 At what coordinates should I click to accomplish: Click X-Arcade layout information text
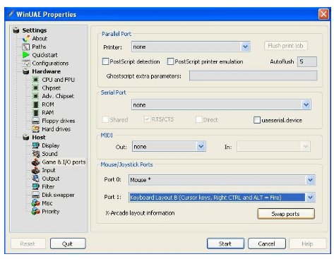pos(140,213)
